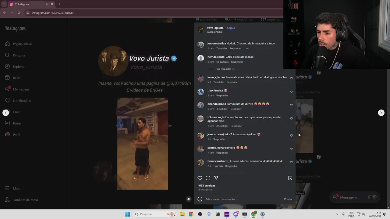Image resolution: width=390 pixels, height=219 pixels.
Task: Open Página inicial in Instagram sidebar
Action: (18, 44)
